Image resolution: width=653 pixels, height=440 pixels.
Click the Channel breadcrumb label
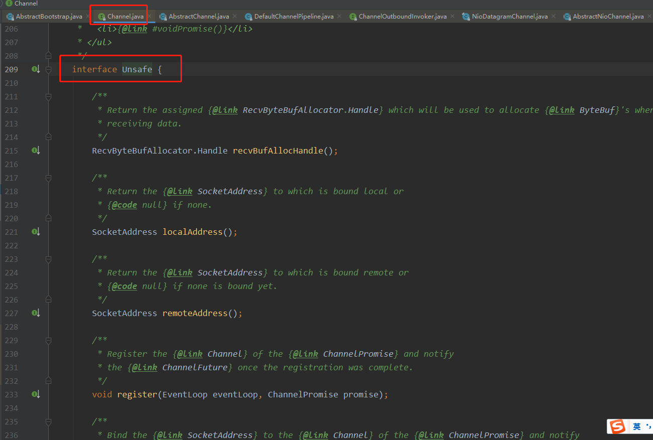click(x=26, y=4)
